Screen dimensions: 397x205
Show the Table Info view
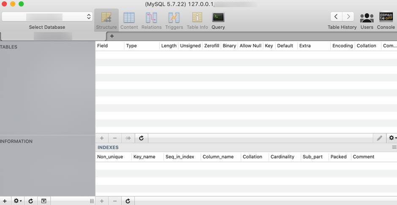pyautogui.click(x=197, y=20)
